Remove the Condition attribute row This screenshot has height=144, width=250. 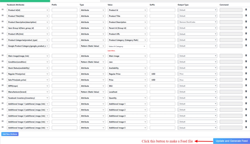(x=246, y=61)
